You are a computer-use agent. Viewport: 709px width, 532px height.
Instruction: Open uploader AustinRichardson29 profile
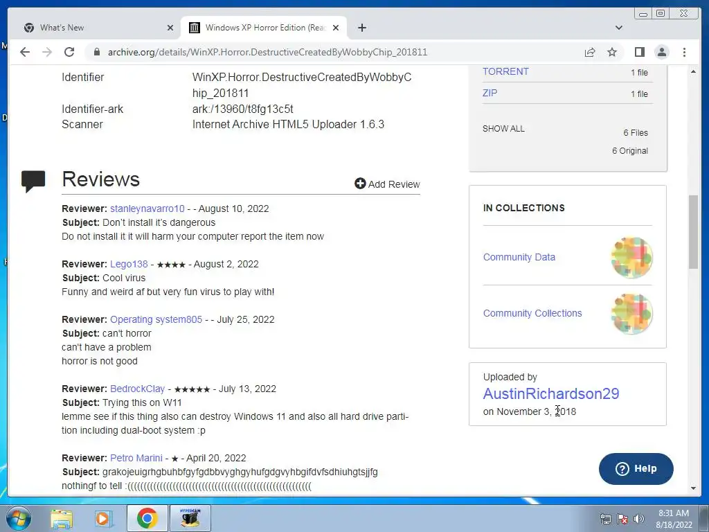click(x=550, y=393)
